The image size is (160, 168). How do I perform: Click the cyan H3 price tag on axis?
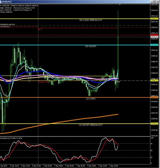154,45
